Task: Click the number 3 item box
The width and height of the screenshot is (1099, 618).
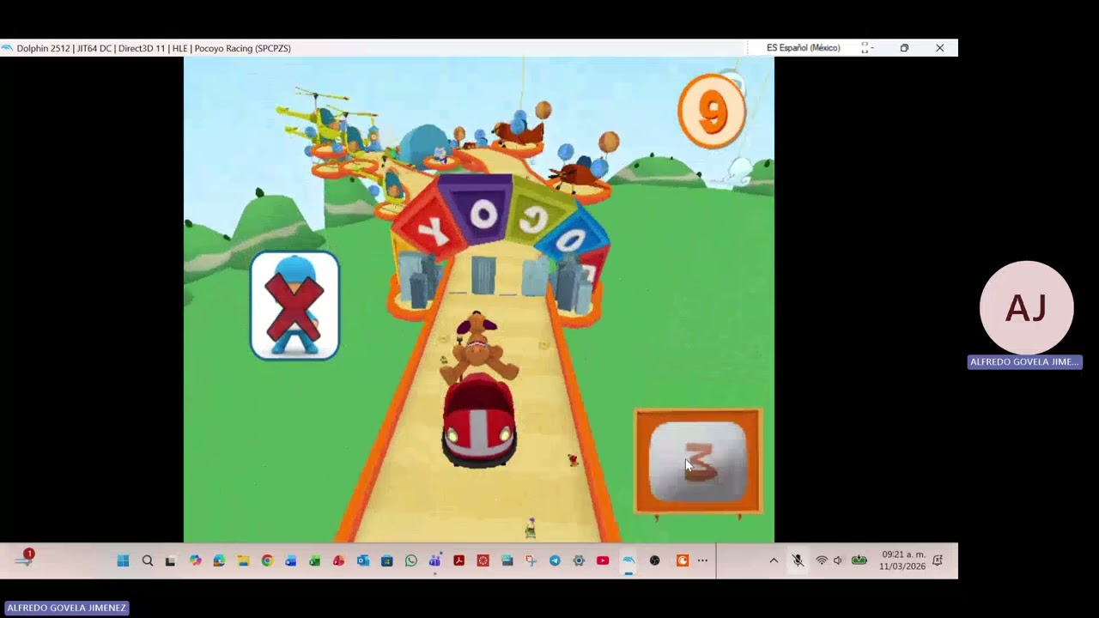Action: tap(697, 462)
